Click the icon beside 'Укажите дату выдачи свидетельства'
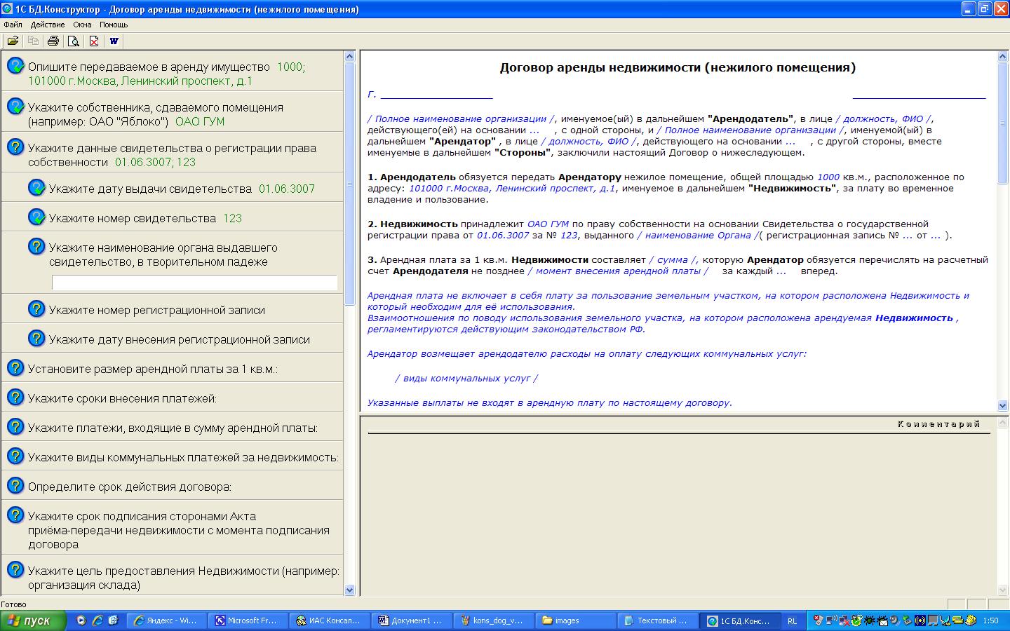This screenshot has height=631, width=1010. click(x=36, y=188)
